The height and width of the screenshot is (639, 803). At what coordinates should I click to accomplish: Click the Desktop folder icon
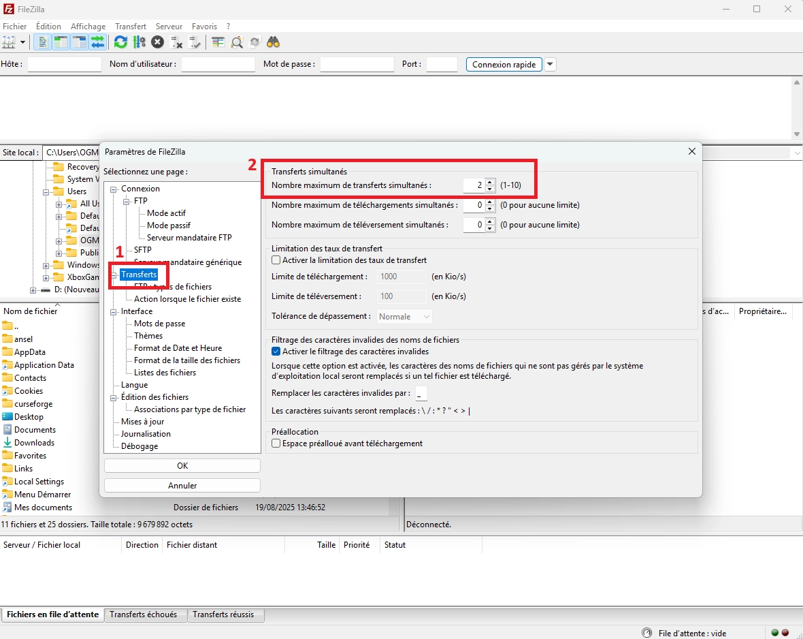7,416
